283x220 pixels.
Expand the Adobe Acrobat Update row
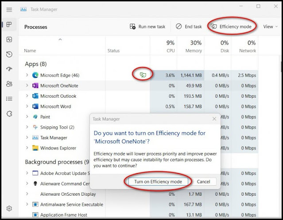[x=27, y=173]
